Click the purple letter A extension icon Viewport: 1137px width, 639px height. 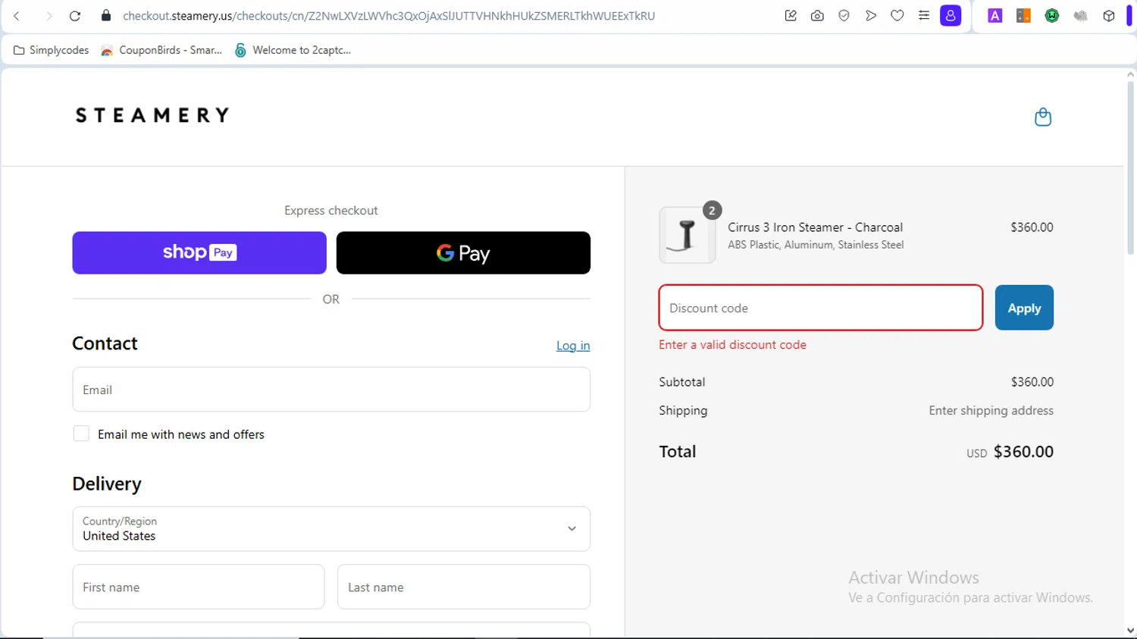995,15
